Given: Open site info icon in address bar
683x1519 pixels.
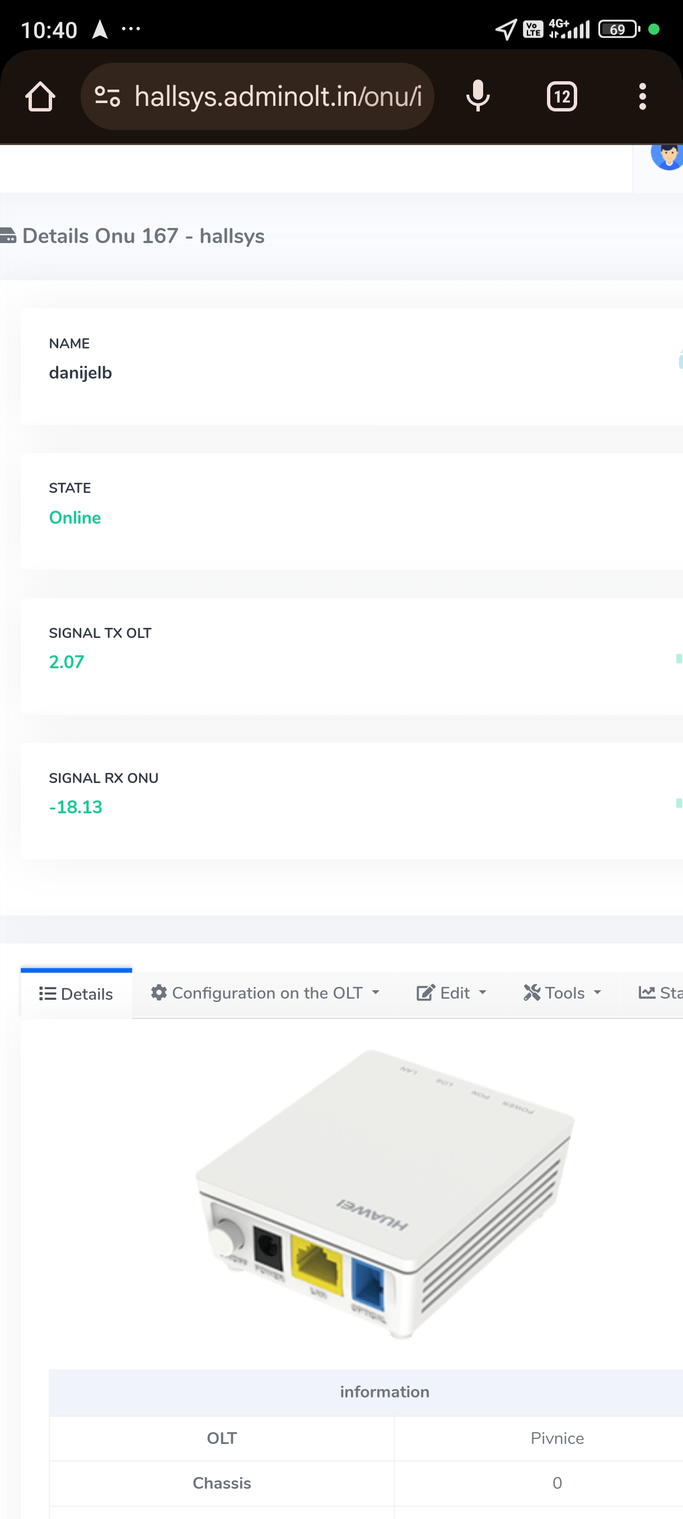Looking at the screenshot, I should 107,97.
